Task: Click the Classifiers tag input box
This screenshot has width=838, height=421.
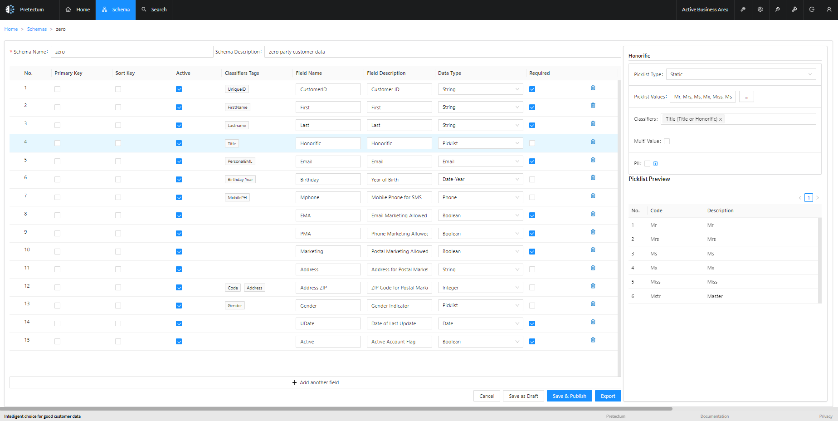Action: click(738, 119)
